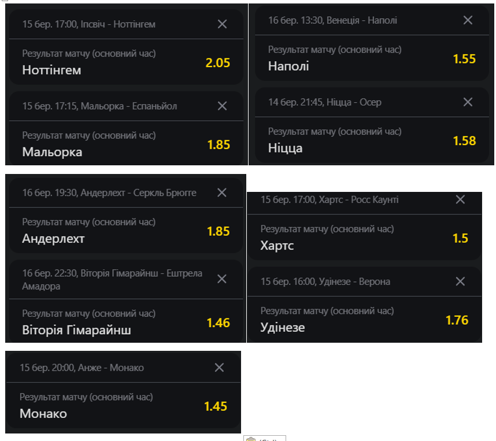Click the 1.5 odds for Хартс
This screenshot has height=441, width=496.
(x=460, y=238)
